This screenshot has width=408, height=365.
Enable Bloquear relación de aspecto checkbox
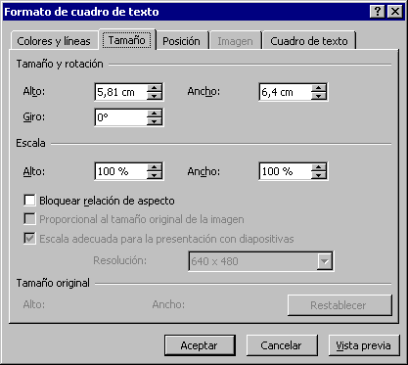point(29,201)
